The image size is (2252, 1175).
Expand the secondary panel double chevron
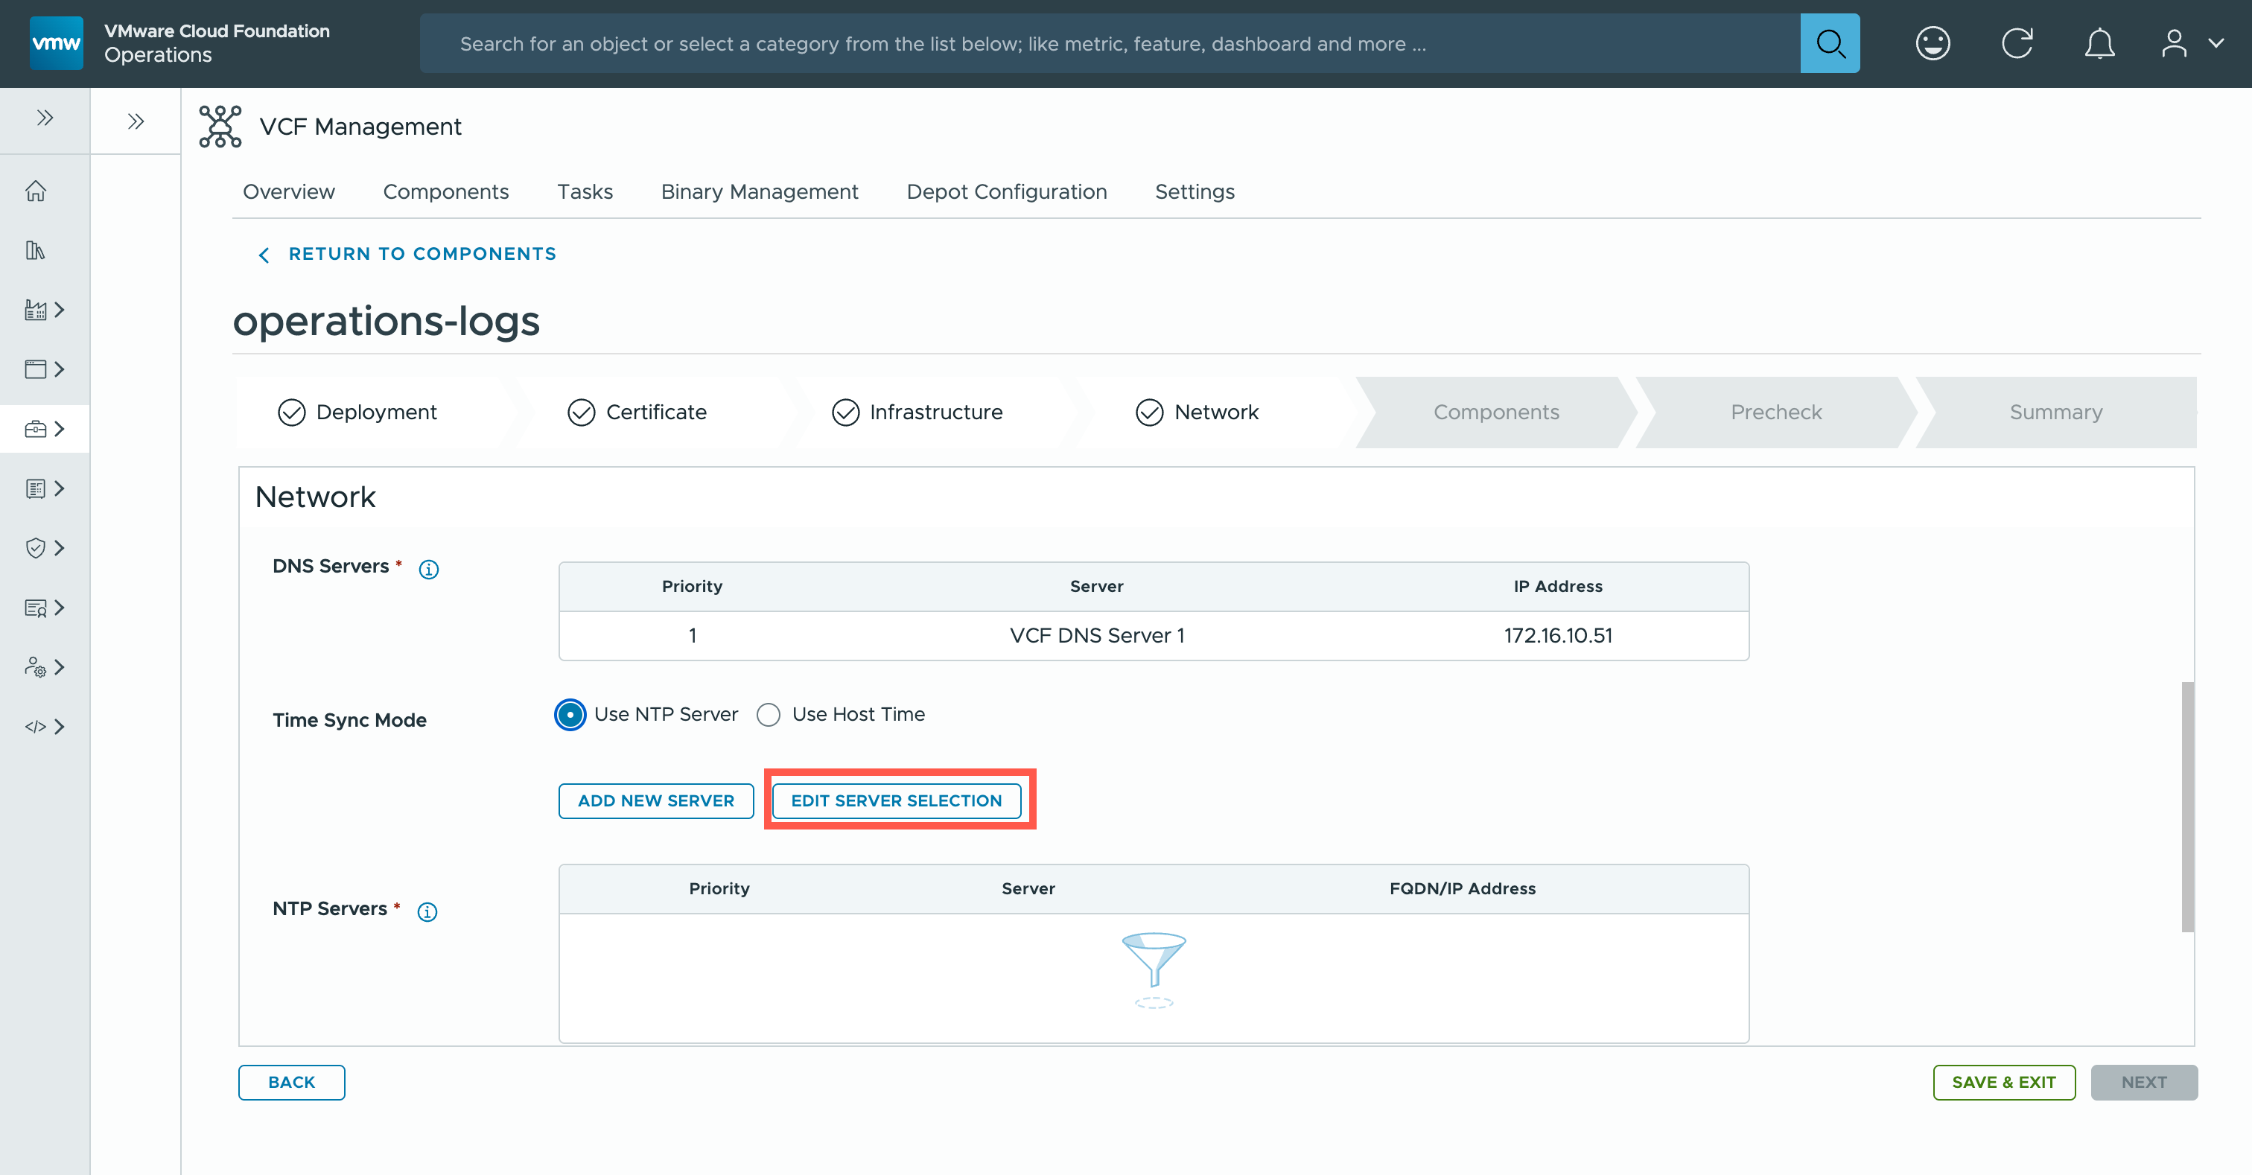(136, 121)
